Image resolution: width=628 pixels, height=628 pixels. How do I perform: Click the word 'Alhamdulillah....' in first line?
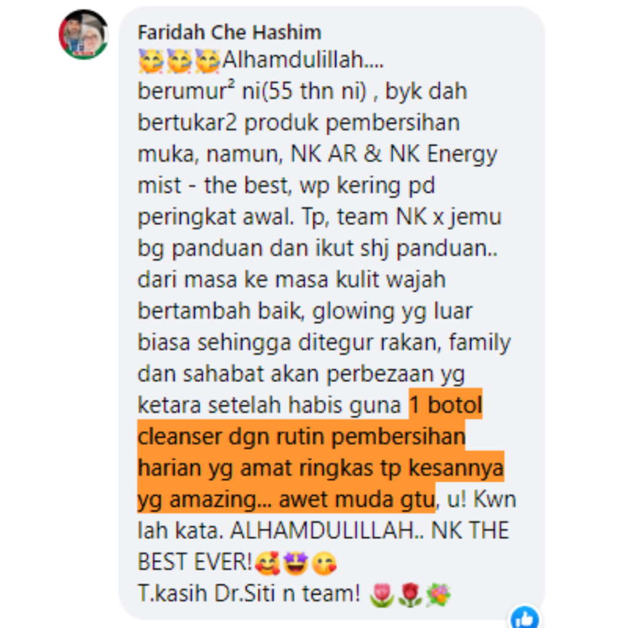303,60
